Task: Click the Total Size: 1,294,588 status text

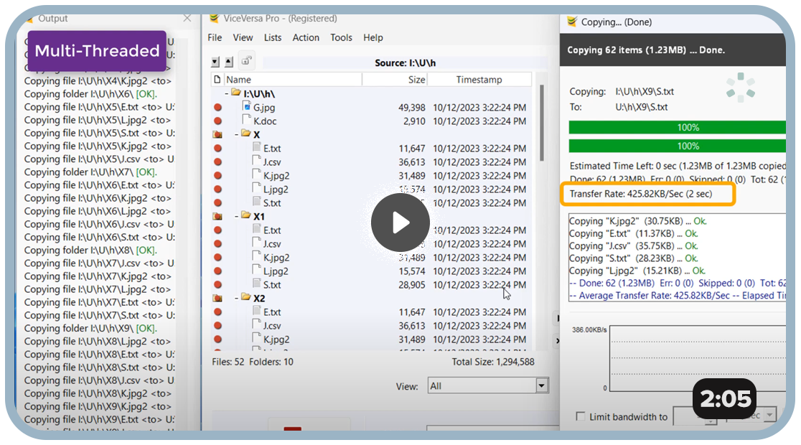Action: (x=493, y=362)
